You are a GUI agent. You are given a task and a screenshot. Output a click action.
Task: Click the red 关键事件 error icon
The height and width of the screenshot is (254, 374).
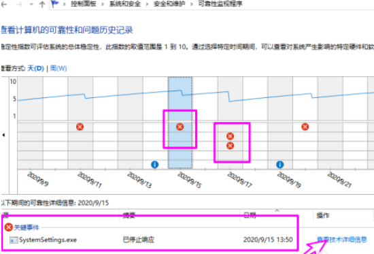tap(9, 227)
